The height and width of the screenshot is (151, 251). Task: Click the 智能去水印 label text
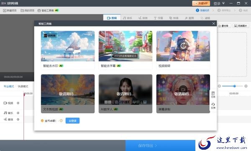click(x=51, y=65)
